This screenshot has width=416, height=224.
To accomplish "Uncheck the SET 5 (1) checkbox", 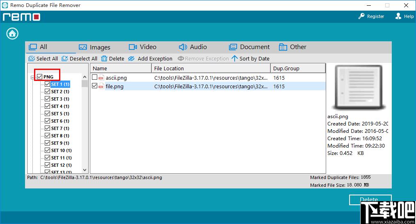I will pyautogui.click(x=47, y=114).
